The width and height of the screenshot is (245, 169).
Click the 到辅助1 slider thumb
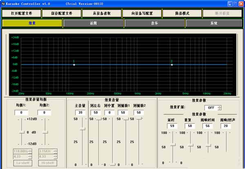(126, 119)
